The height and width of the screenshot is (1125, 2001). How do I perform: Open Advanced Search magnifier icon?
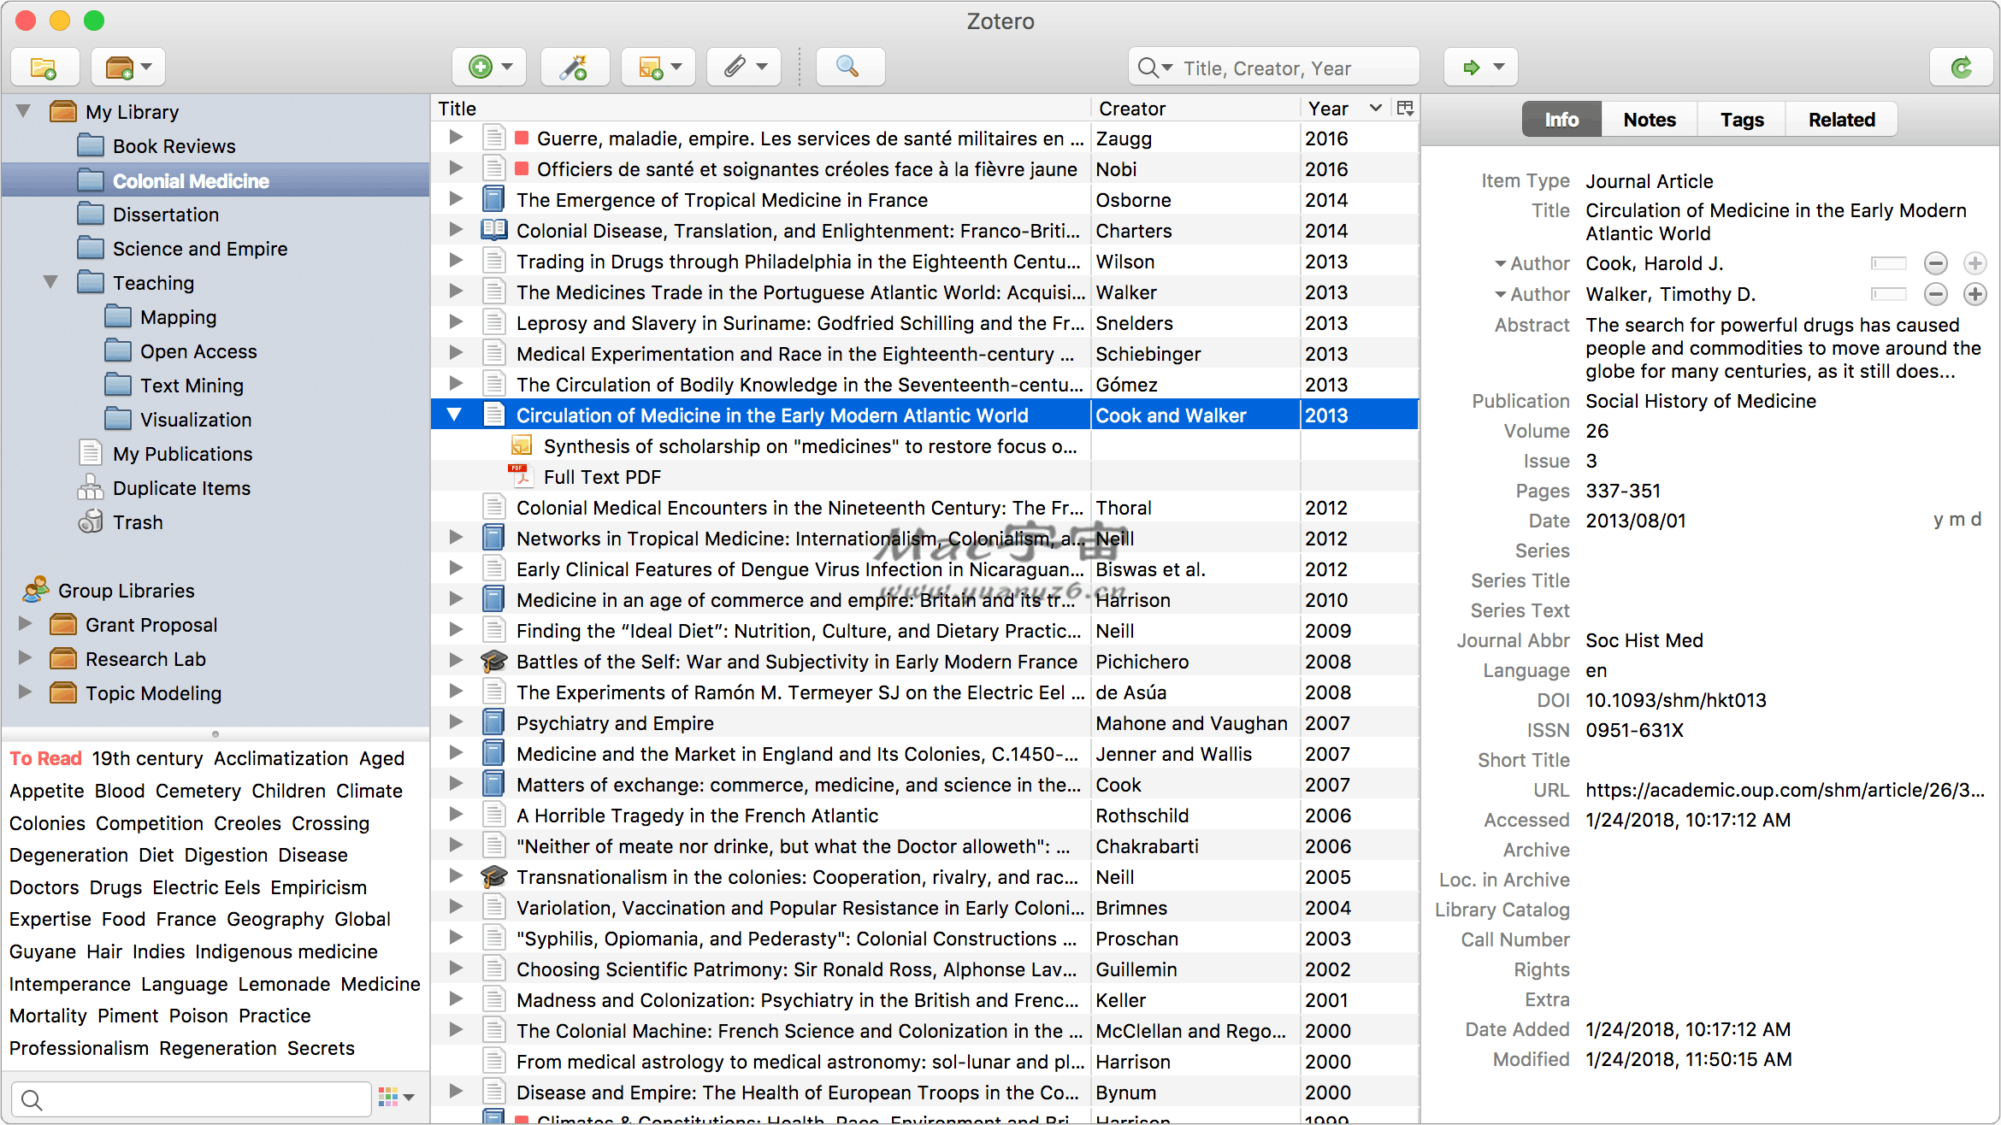[847, 68]
